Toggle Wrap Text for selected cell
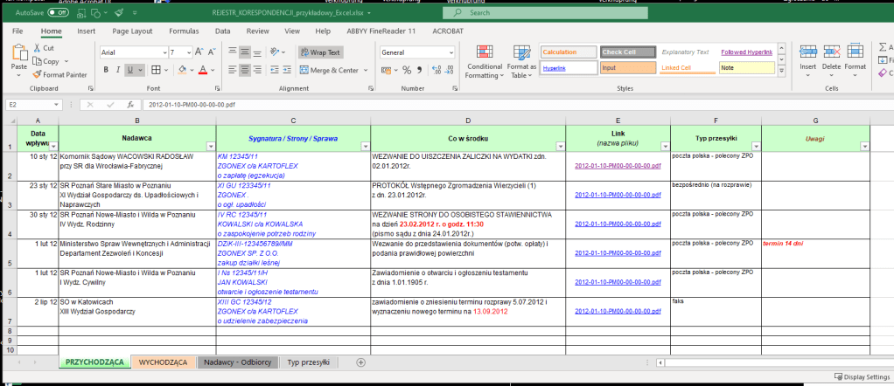The image size is (894, 386). pos(321,52)
